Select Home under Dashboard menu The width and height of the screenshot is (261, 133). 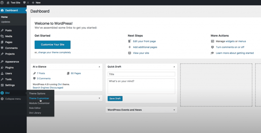coord(4,17)
